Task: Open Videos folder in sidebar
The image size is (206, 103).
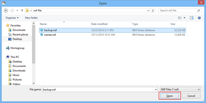Action: 16,84
